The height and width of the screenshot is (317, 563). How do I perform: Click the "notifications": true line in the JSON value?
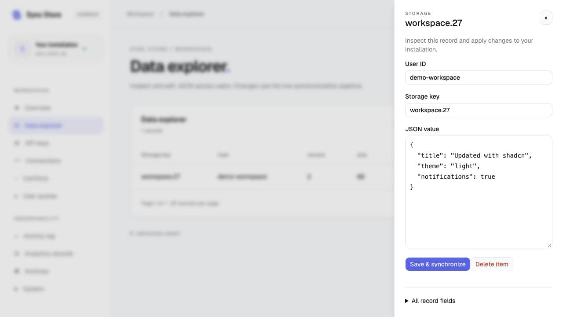(x=456, y=177)
